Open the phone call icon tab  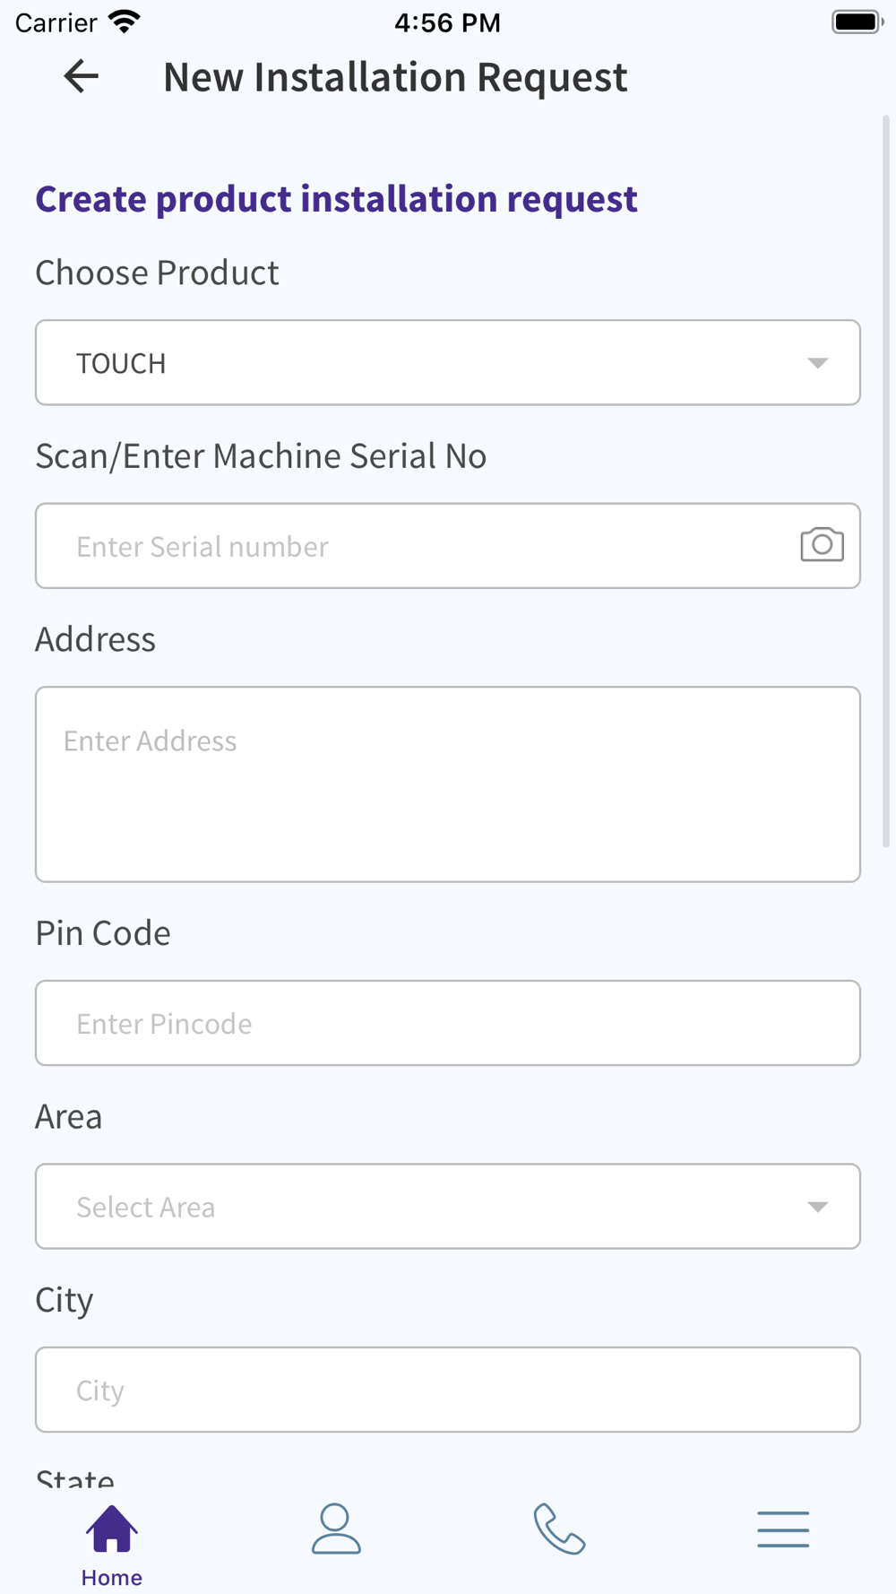pos(560,1529)
